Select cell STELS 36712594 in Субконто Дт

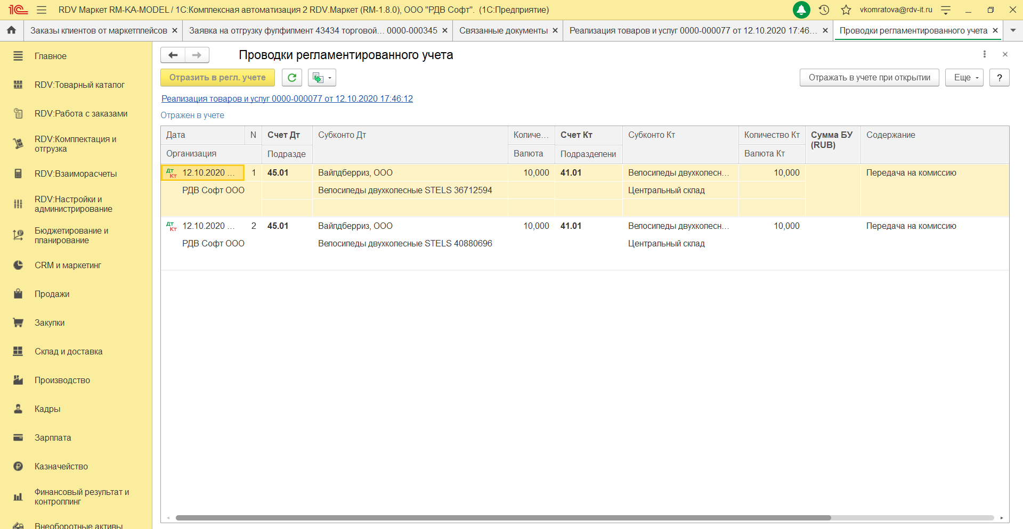[410, 191]
